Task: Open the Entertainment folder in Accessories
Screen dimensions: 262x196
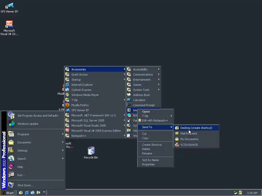Action: [143, 80]
